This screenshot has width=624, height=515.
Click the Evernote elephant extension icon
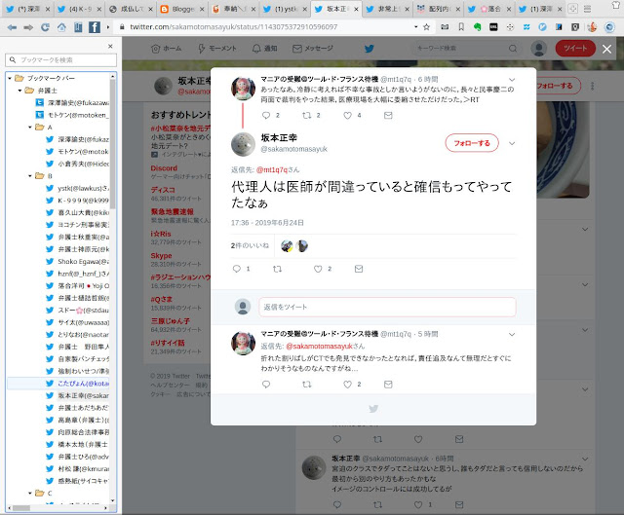pyautogui.click(x=477, y=27)
